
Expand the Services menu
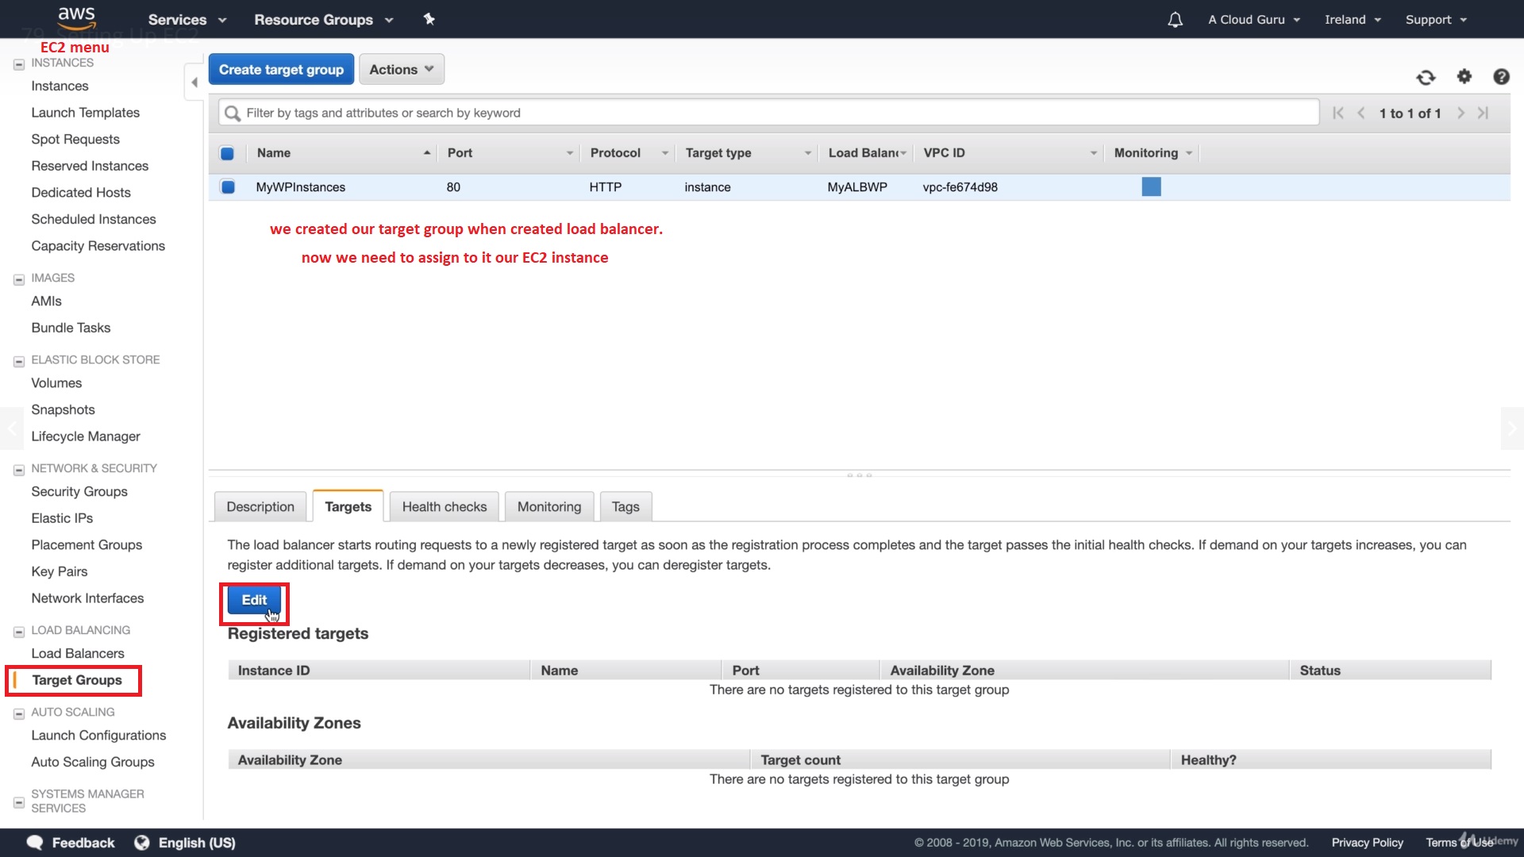(187, 20)
